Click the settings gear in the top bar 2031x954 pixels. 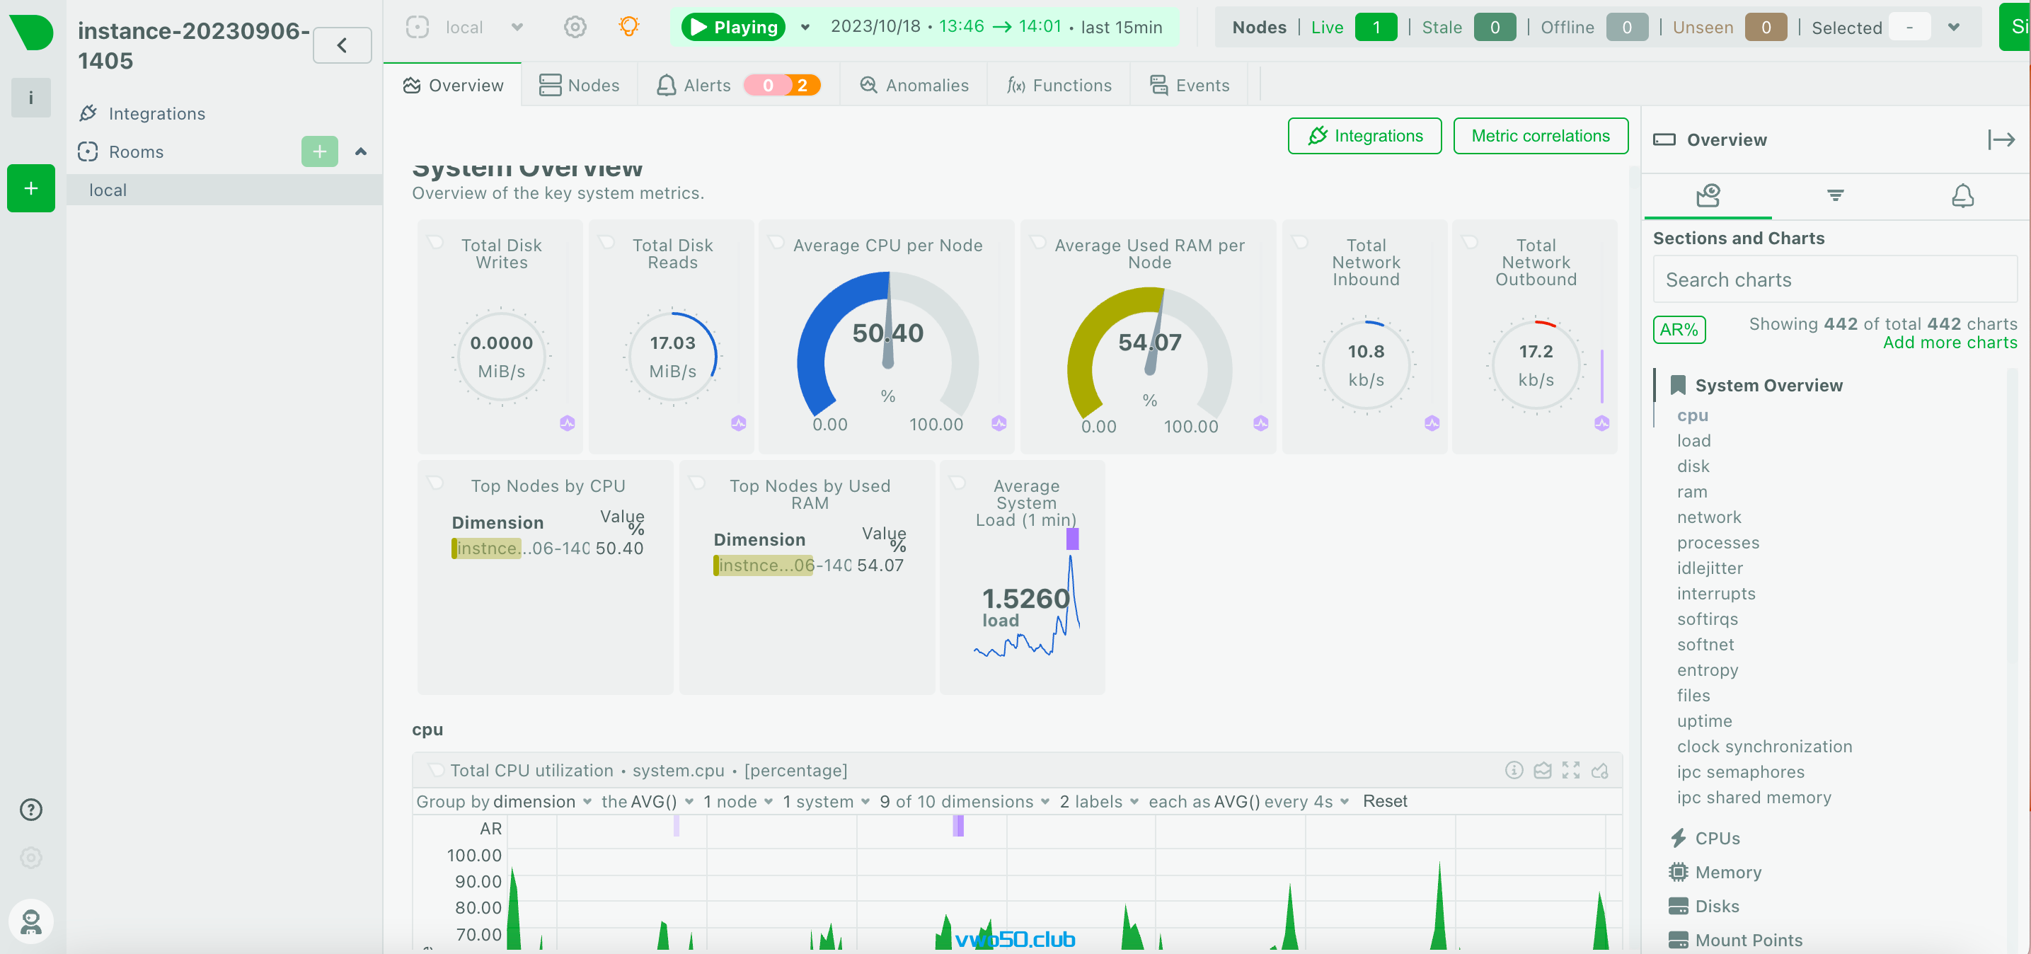point(575,27)
